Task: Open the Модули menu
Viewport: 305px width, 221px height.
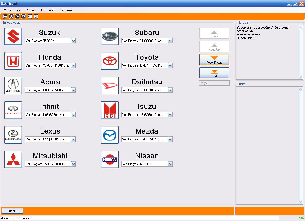Action: [x=31, y=10]
